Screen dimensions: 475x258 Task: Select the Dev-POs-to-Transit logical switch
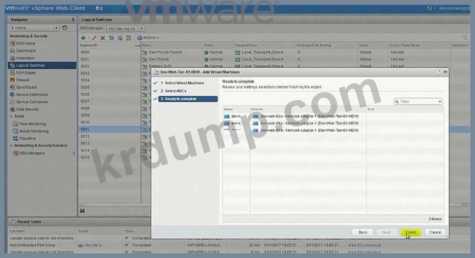tap(165, 52)
